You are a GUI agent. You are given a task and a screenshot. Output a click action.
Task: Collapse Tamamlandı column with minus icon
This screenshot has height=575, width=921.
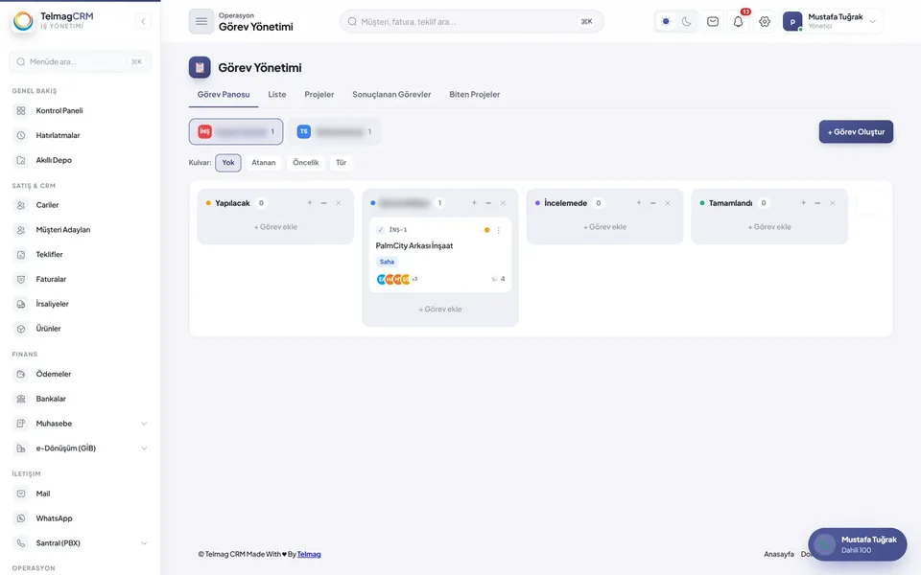point(817,203)
